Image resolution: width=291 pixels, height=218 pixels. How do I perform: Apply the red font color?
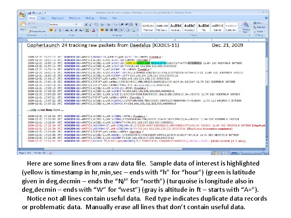(x=94, y=30)
